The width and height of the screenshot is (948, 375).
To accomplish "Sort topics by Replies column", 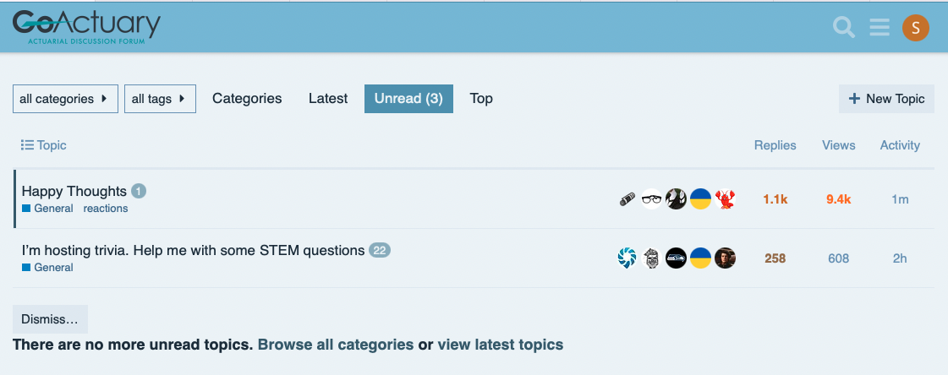I will 775,145.
